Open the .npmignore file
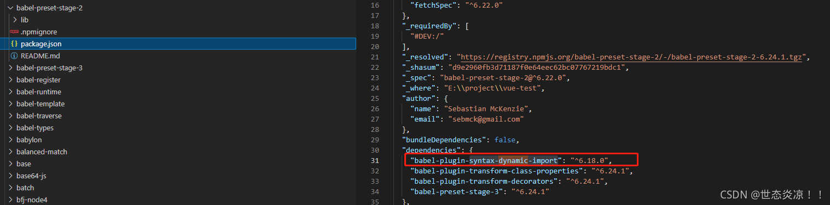Image resolution: width=830 pixels, height=205 pixels. pyautogui.click(x=39, y=32)
